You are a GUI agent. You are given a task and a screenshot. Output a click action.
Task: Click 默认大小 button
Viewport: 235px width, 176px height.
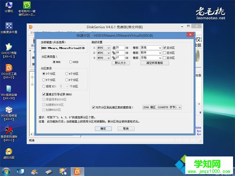pyautogui.click(x=121, y=63)
